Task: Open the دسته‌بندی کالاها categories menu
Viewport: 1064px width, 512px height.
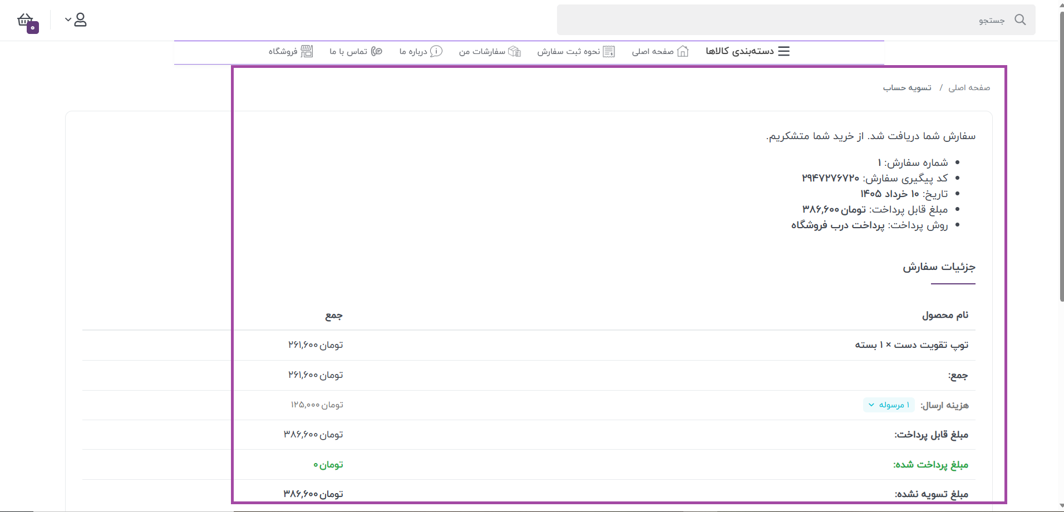Action: (x=748, y=51)
